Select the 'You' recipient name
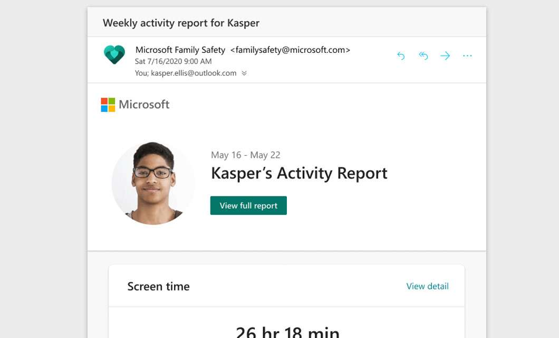The height and width of the screenshot is (338, 559). coord(141,73)
